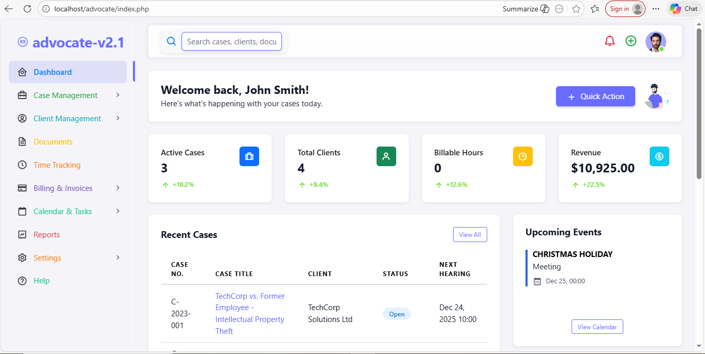
Task: Expand Billing & Invoices submenu
Action: 117,188
